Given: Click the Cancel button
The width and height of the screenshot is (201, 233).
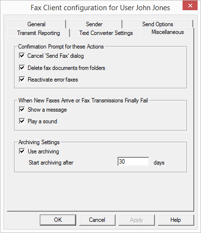Looking at the screenshot, I should pos(97,220).
